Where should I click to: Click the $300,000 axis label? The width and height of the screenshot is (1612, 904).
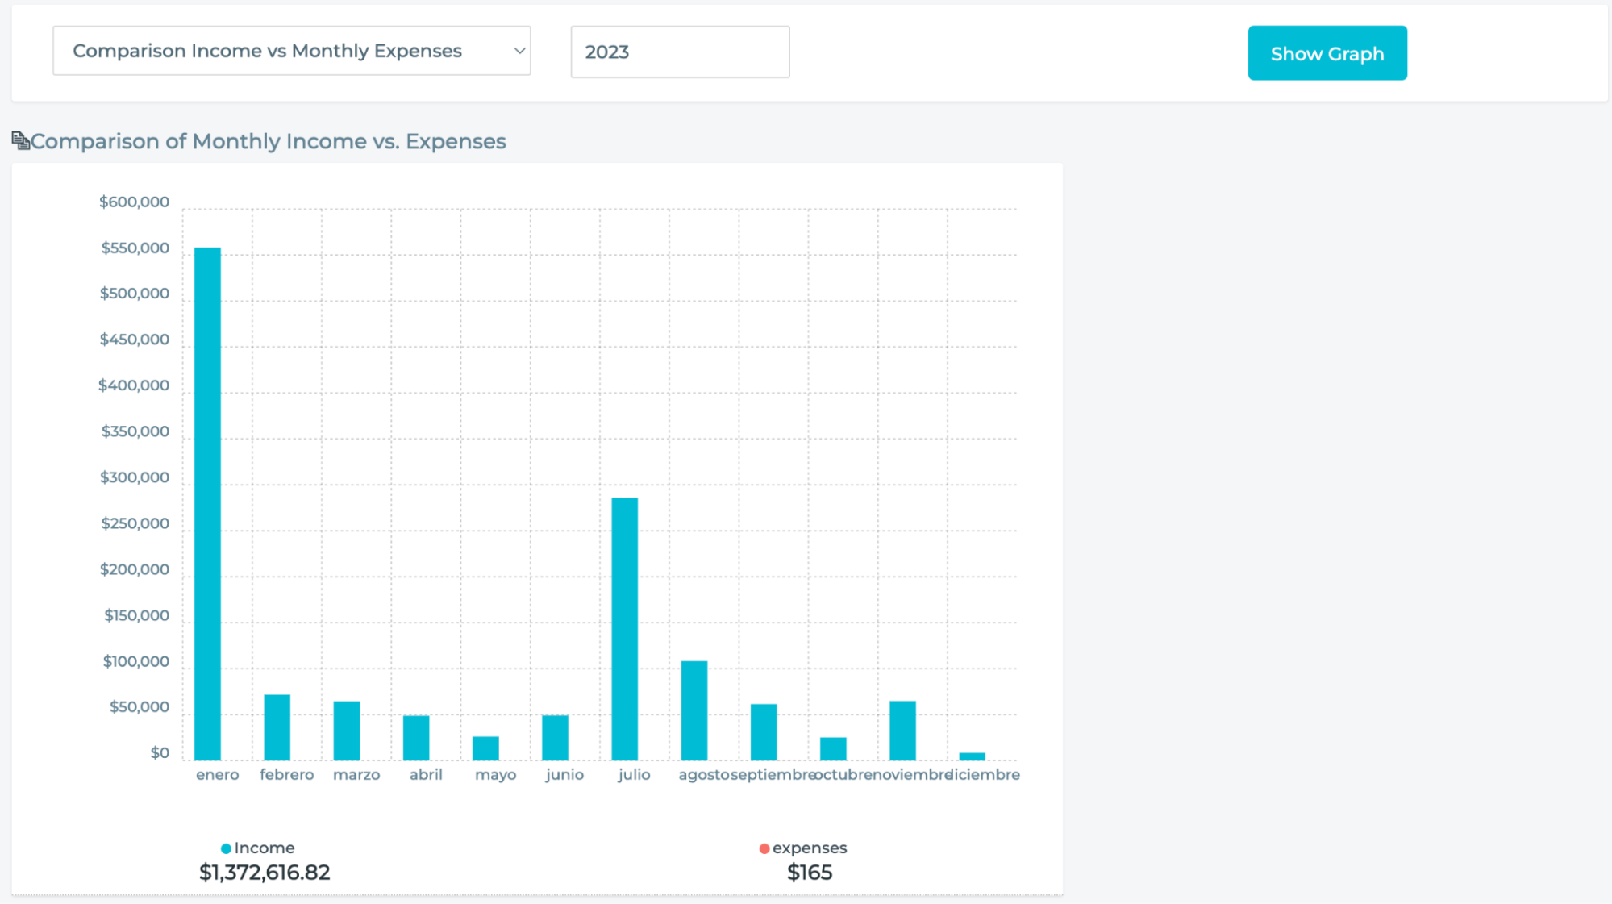tap(135, 477)
